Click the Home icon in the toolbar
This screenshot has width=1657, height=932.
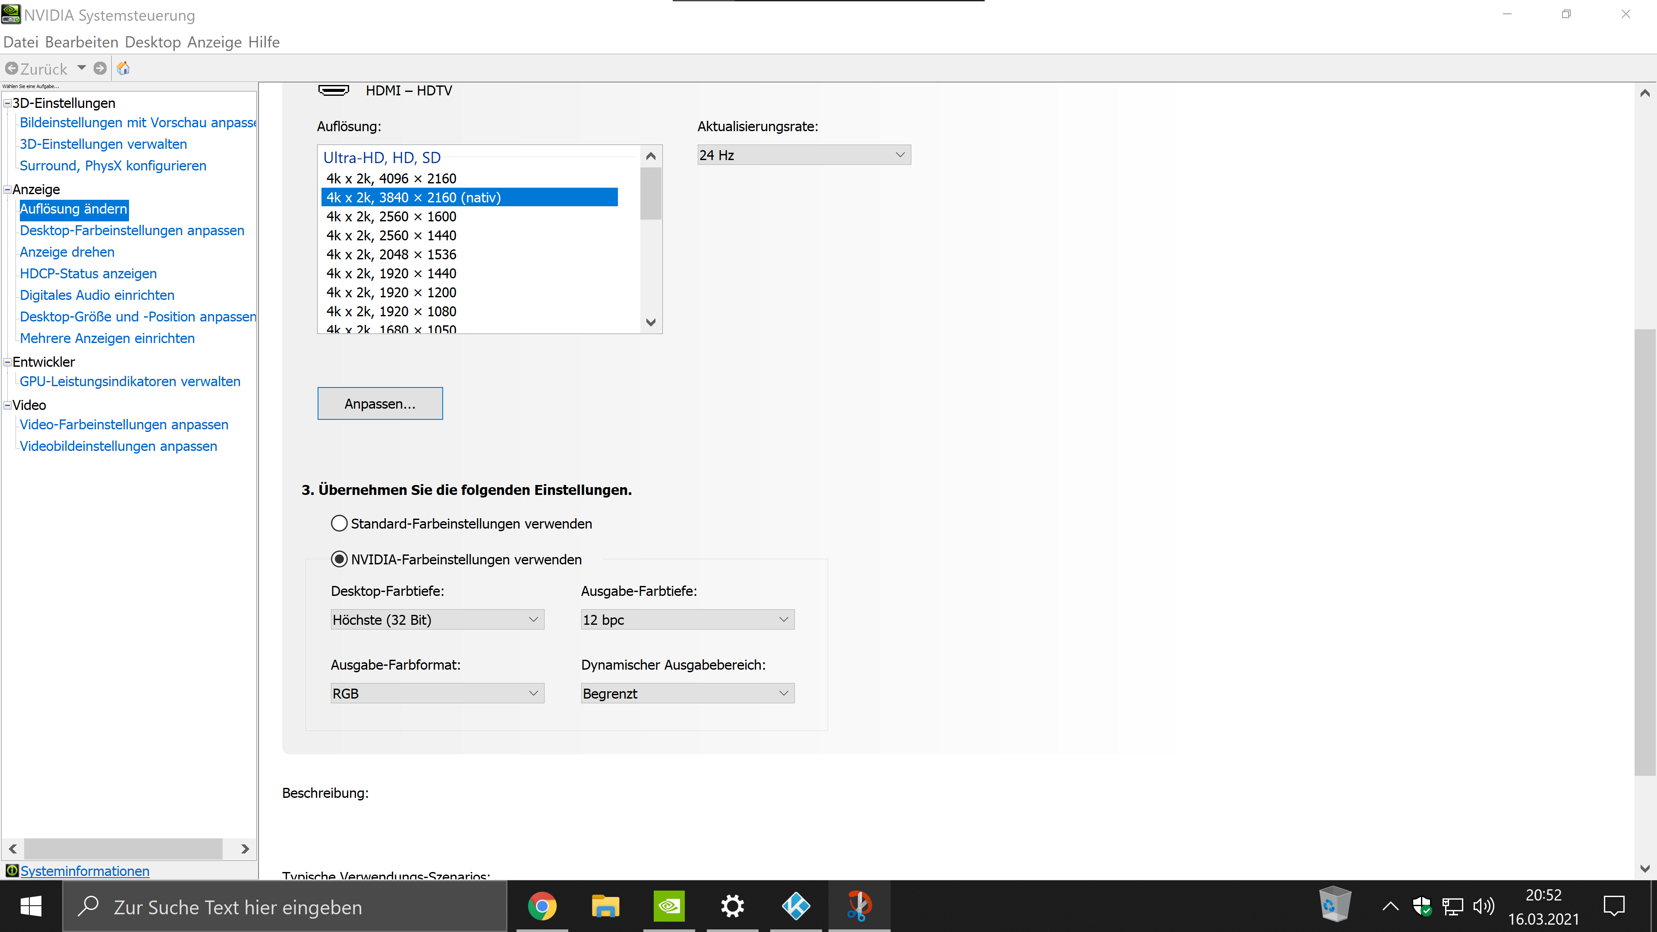click(x=123, y=68)
